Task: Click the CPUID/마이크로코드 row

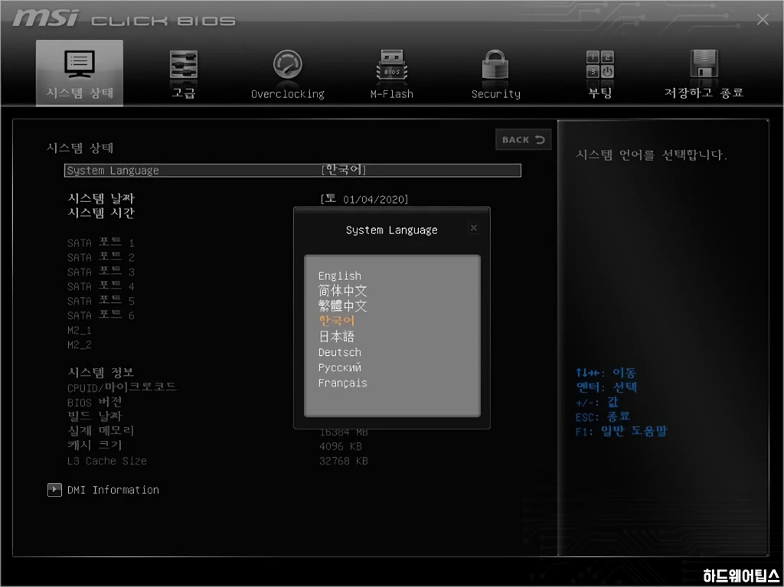Action: tap(122, 387)
